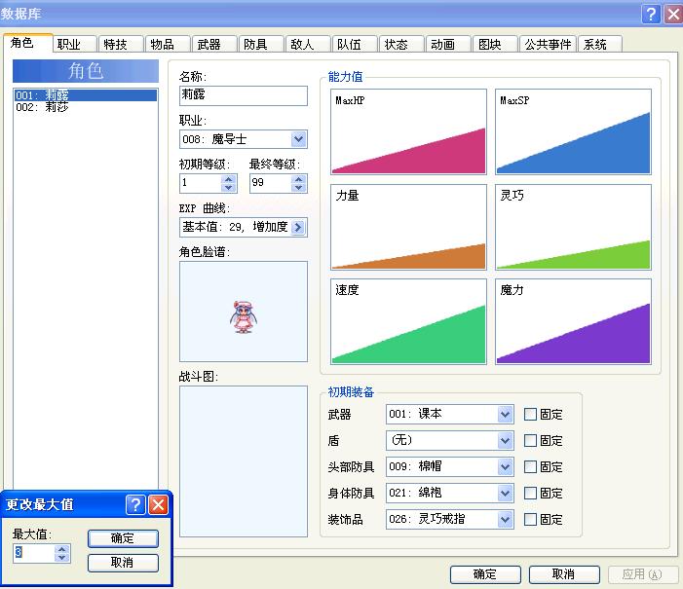Switch to the 状态 tab

click(x=401, y=45)
